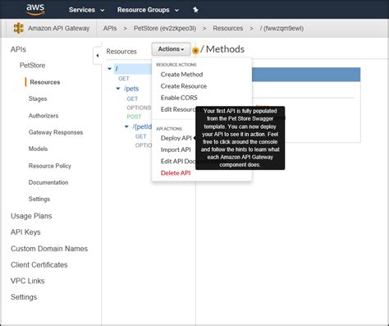Select POST method under /pets

point(134,117)
